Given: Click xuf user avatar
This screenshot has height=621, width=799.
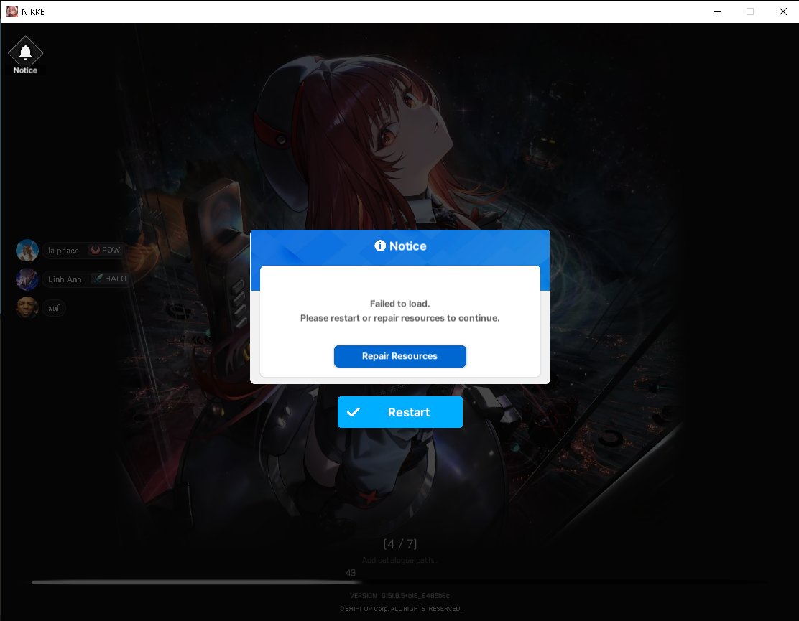Looking at the screenshot, I should coord(27,308).
